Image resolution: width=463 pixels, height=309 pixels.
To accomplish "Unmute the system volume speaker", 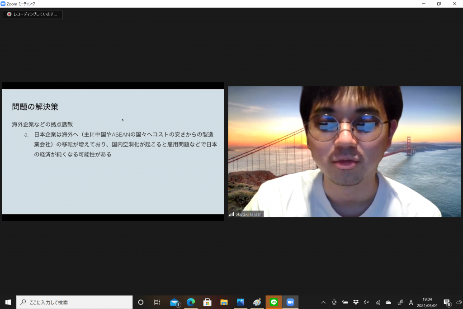I will tap(367, 302).
